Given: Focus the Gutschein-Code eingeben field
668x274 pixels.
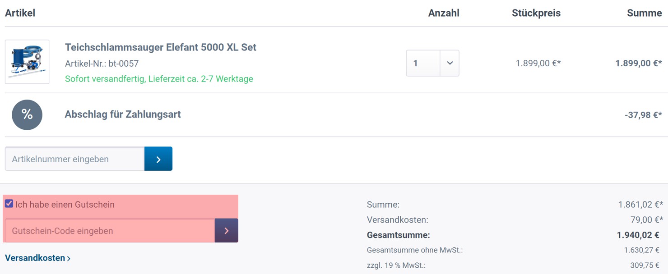Looking at the screenshot, I should point(110,231).
